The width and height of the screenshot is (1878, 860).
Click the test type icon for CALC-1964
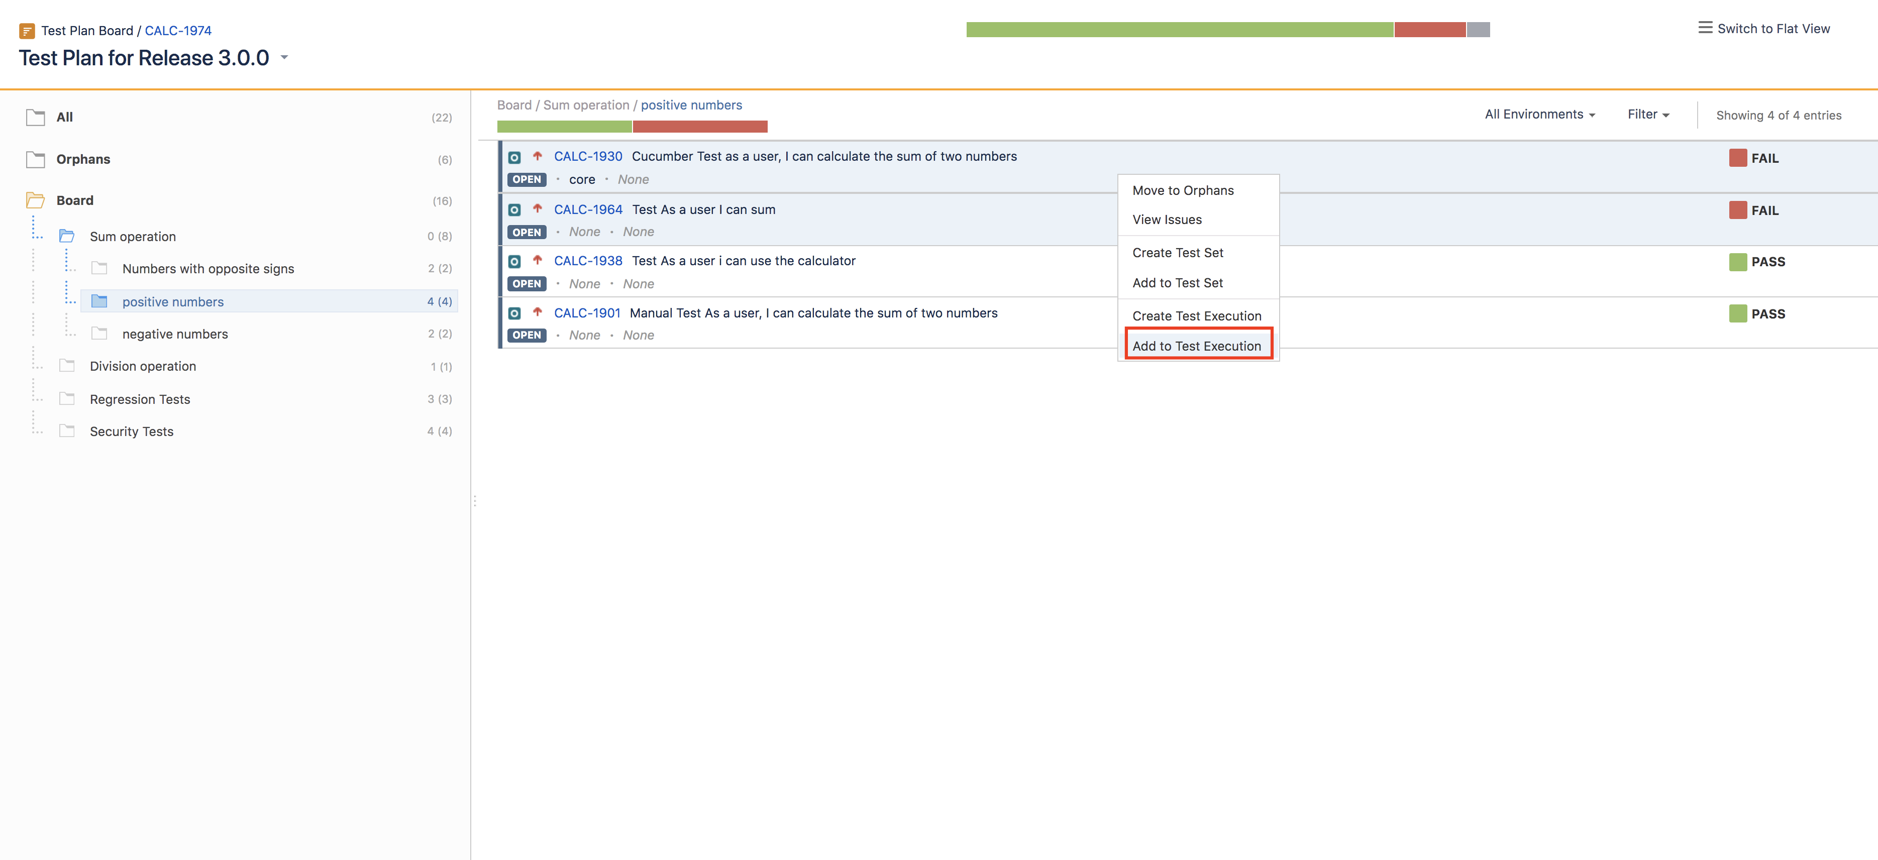(x=514, y=210)
